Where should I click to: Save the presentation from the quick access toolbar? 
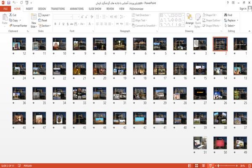pyautogui.click(x=9, y=3)
